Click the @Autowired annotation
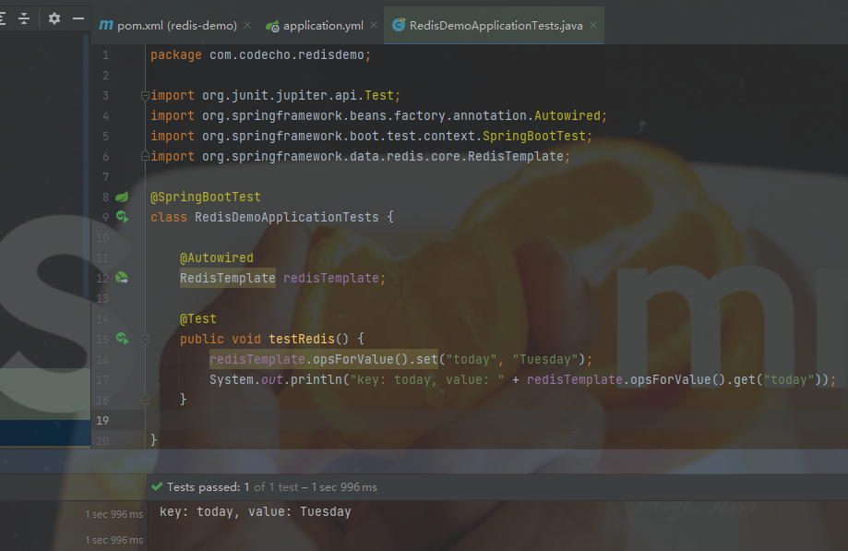Viewport: 848px width, 551px height. pos(216,258)
